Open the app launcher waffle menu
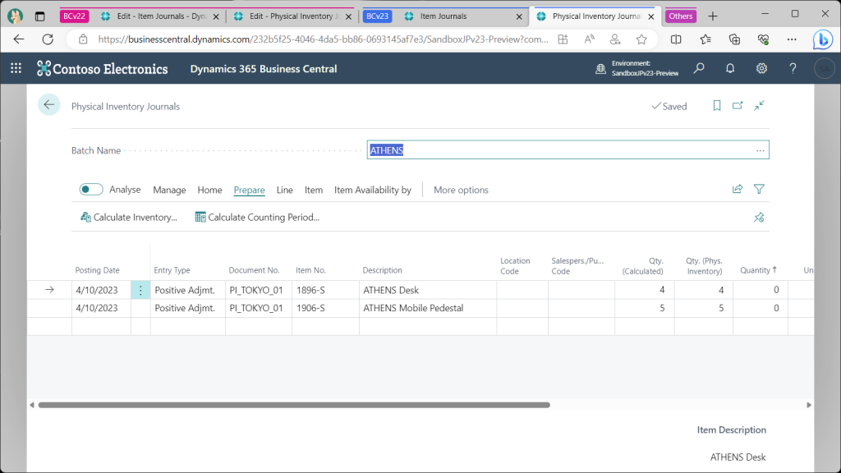The image size is (841, 473). (x=16, y=68)
